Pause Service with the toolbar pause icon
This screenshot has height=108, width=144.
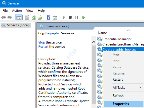[77, 17]
